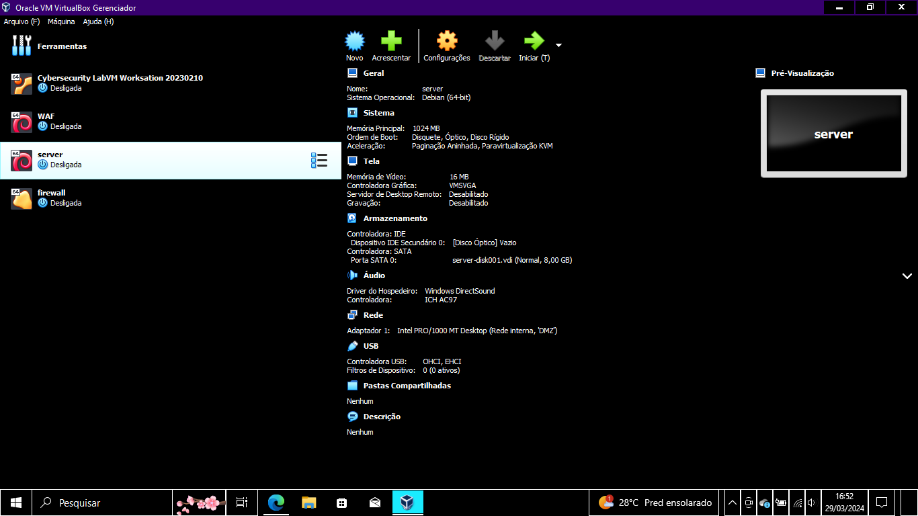Open the USB section header
This screenshot has height=516, width=918.
coord(371,346)
